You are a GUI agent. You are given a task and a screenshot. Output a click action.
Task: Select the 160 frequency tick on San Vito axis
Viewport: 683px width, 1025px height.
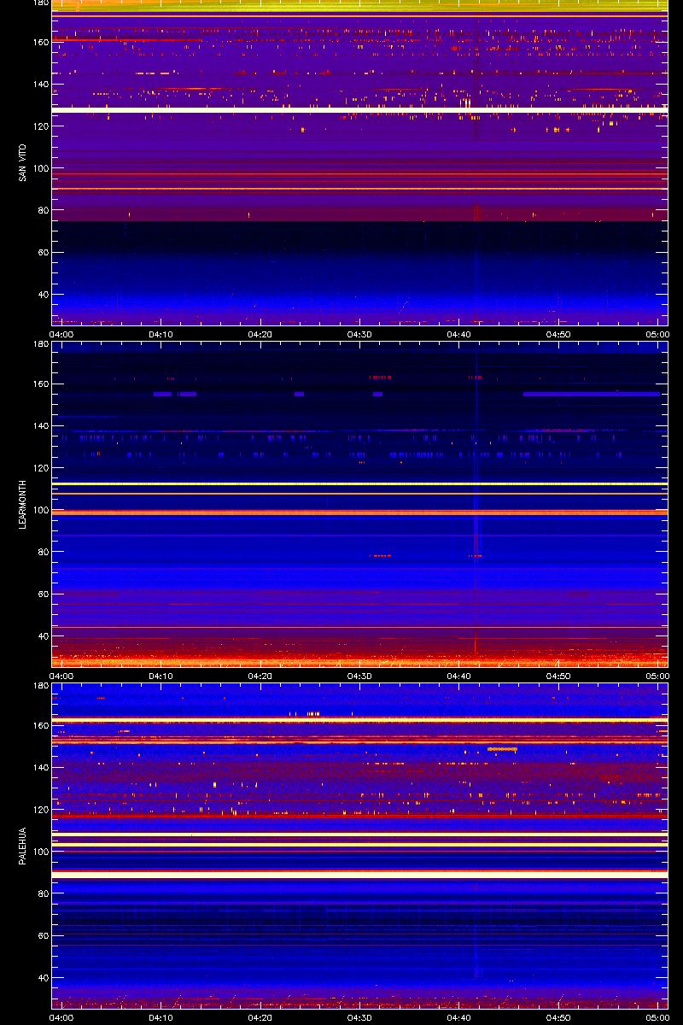click(x=39, y=42)
